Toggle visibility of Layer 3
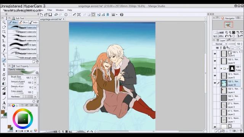Viewport: 244px width, 137px height. 215,105
